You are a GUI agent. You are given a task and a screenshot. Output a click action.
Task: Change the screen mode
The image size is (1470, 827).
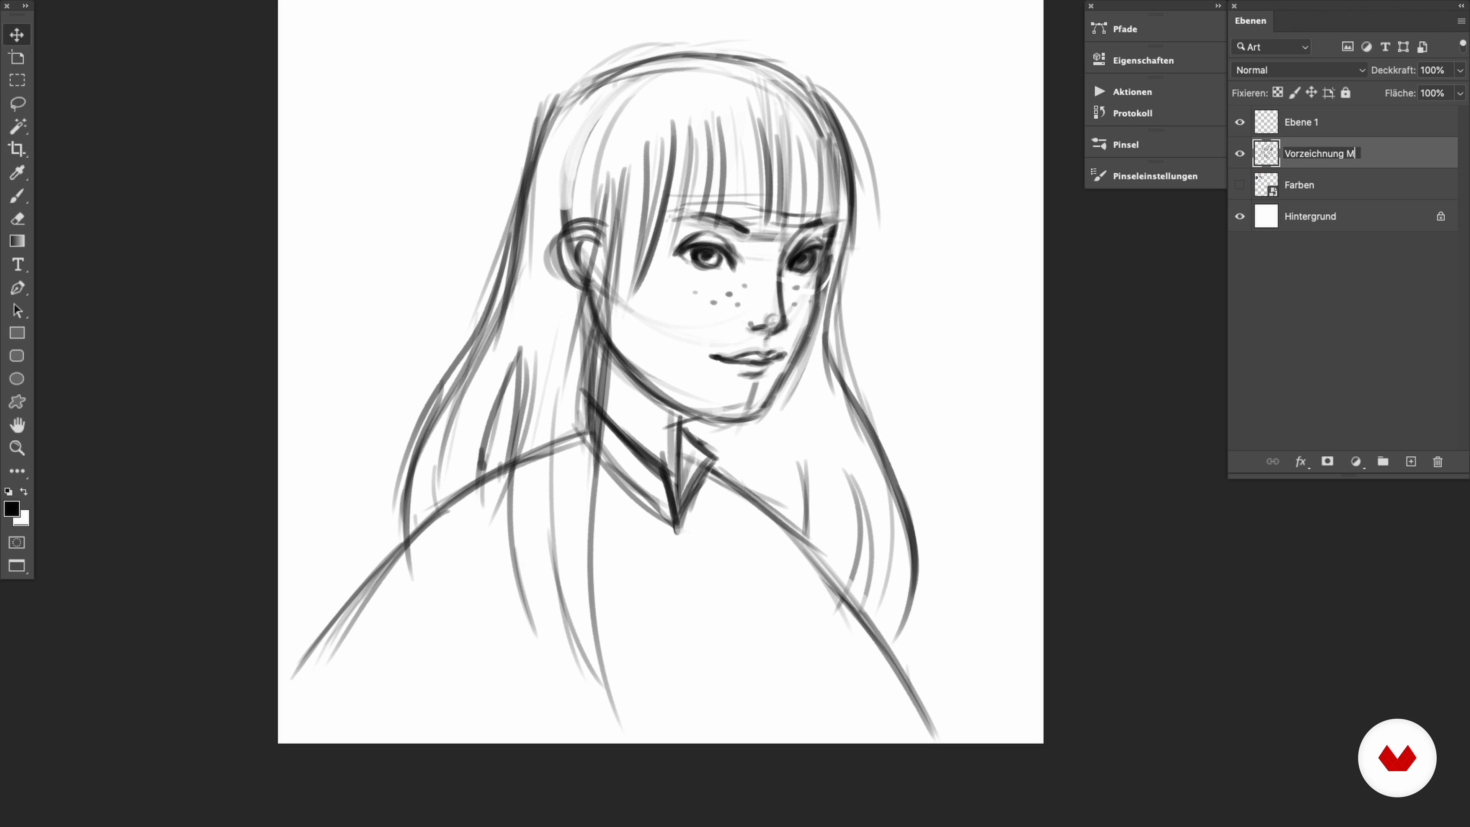[x=16, y=565]
